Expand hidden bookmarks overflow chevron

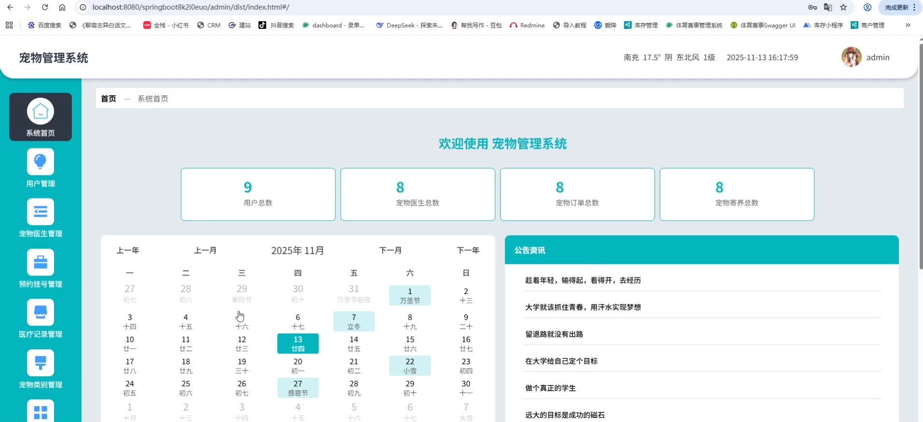pyautogui.click(x=908, y=25)
